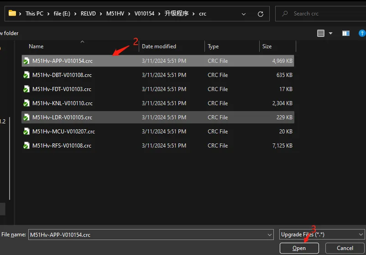The width and height of the screenshot is (366, 255).
Task: Expand chevron after M51HV breadcrumb
Action: [x=129, y=14]
